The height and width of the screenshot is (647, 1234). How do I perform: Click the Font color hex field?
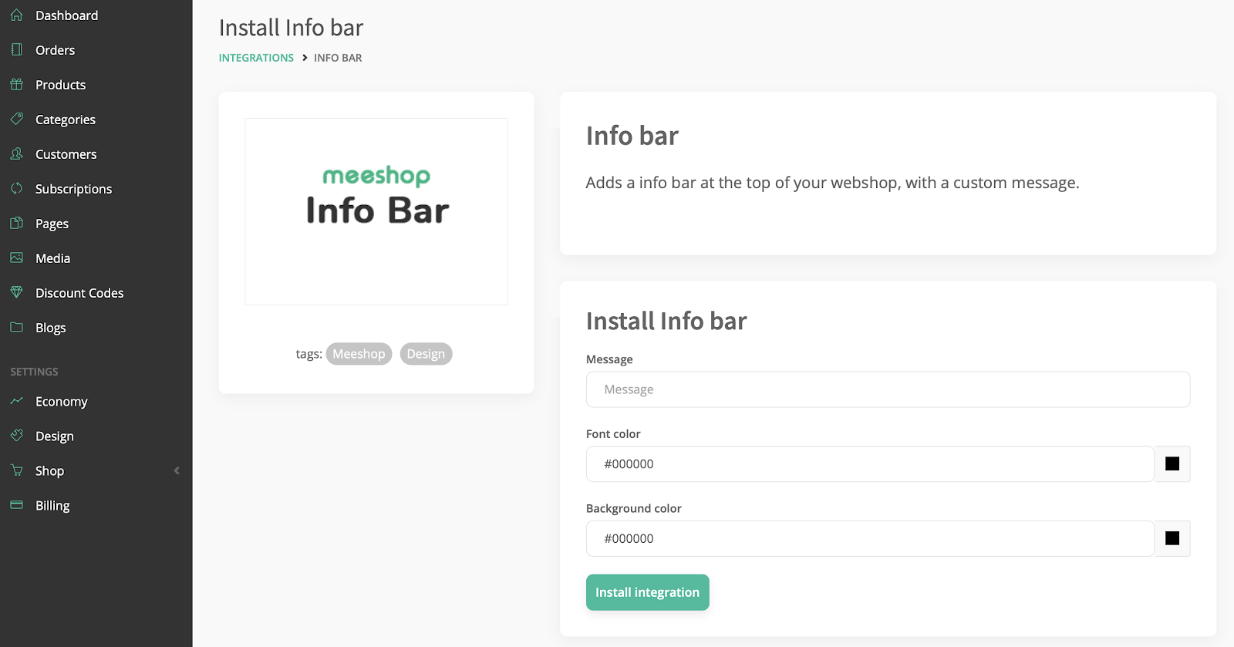pos(870,464)
